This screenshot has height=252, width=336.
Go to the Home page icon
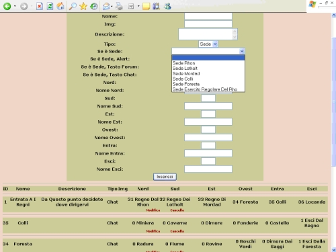tap(60, 6)
